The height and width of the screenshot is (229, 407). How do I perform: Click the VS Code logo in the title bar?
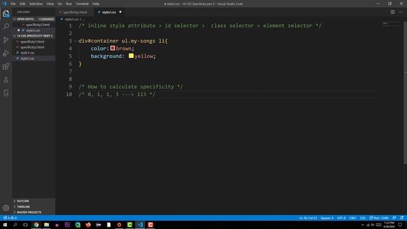pyautogui.click(x=4, y=4)
